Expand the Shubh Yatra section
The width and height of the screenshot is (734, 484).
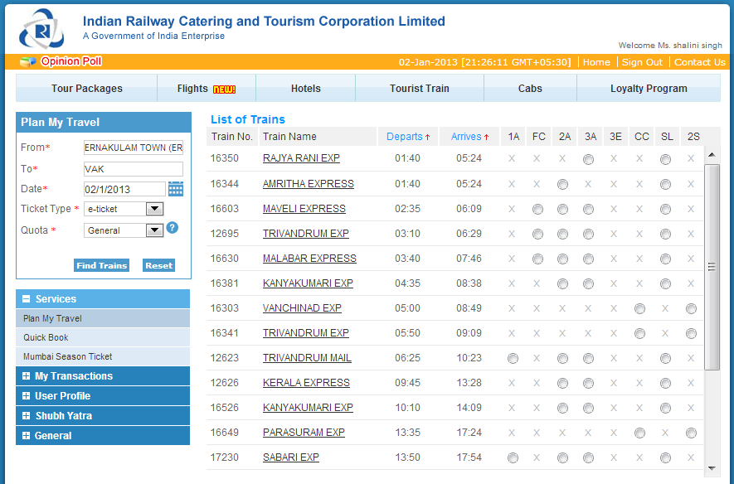click(x=27, y=416)
